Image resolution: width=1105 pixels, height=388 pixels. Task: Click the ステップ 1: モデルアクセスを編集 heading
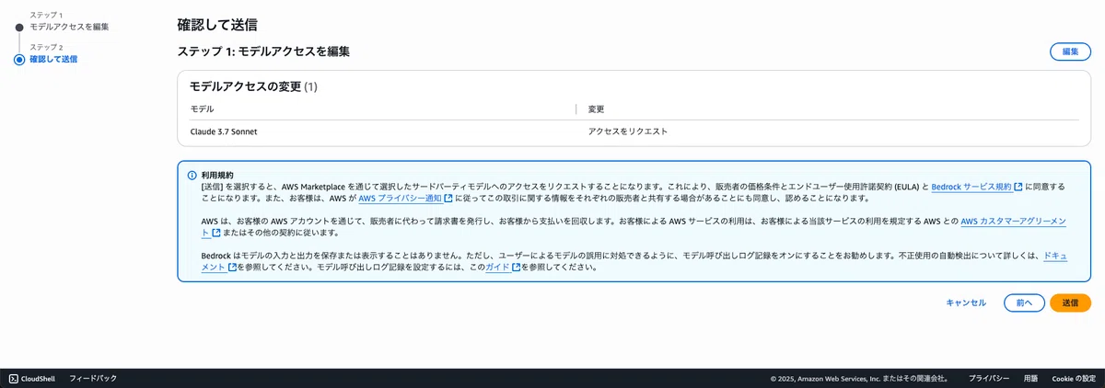[x=263, y=52]
